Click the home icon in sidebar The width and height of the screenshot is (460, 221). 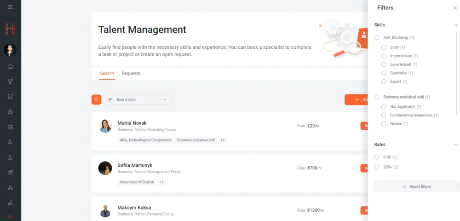coord(10,66)
